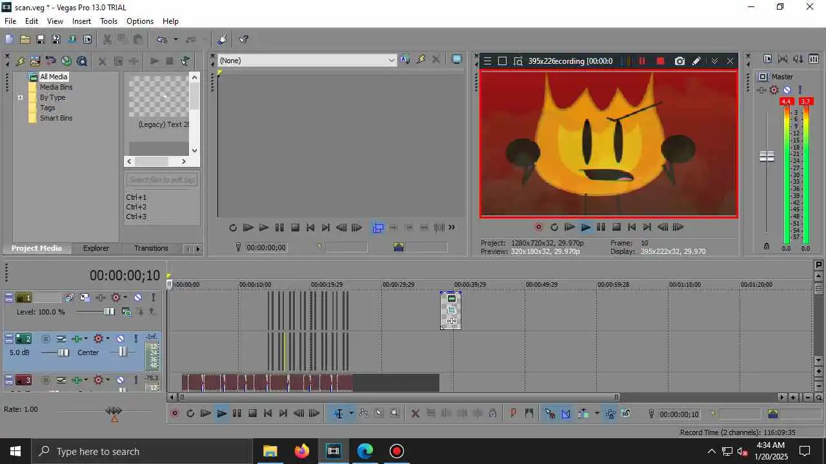Click the pencil annotate icon in preview bar

tap(696, 61)
